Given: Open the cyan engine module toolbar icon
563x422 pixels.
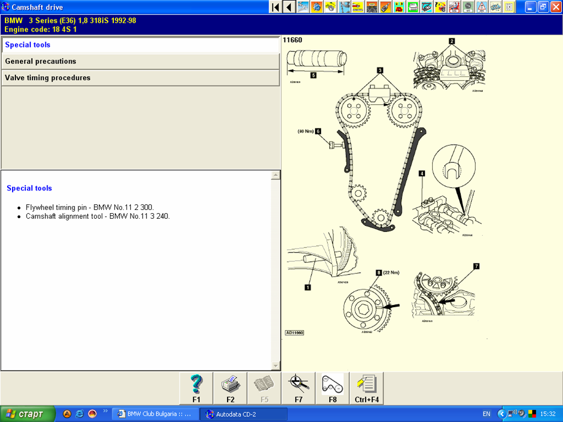Looking at the screenshot, I should pos(427,7).
